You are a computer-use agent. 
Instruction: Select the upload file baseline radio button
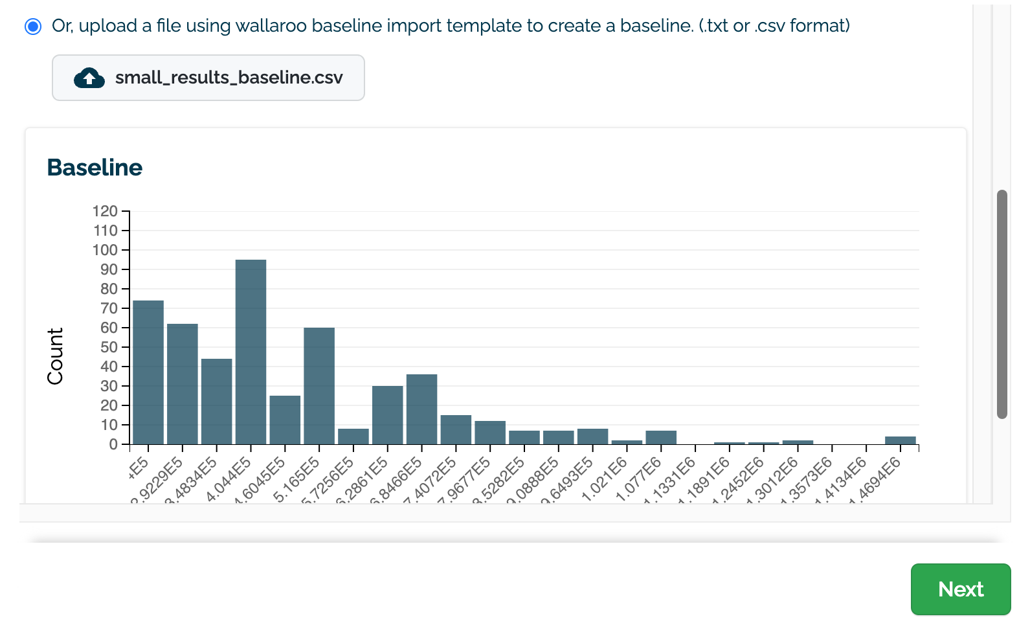point(33,27)
